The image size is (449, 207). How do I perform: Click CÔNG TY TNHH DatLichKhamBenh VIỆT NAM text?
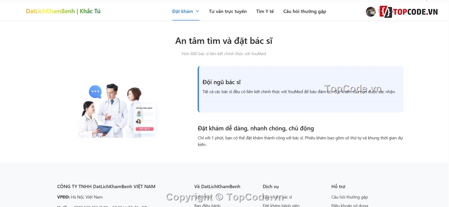click(x=106, y=186)
